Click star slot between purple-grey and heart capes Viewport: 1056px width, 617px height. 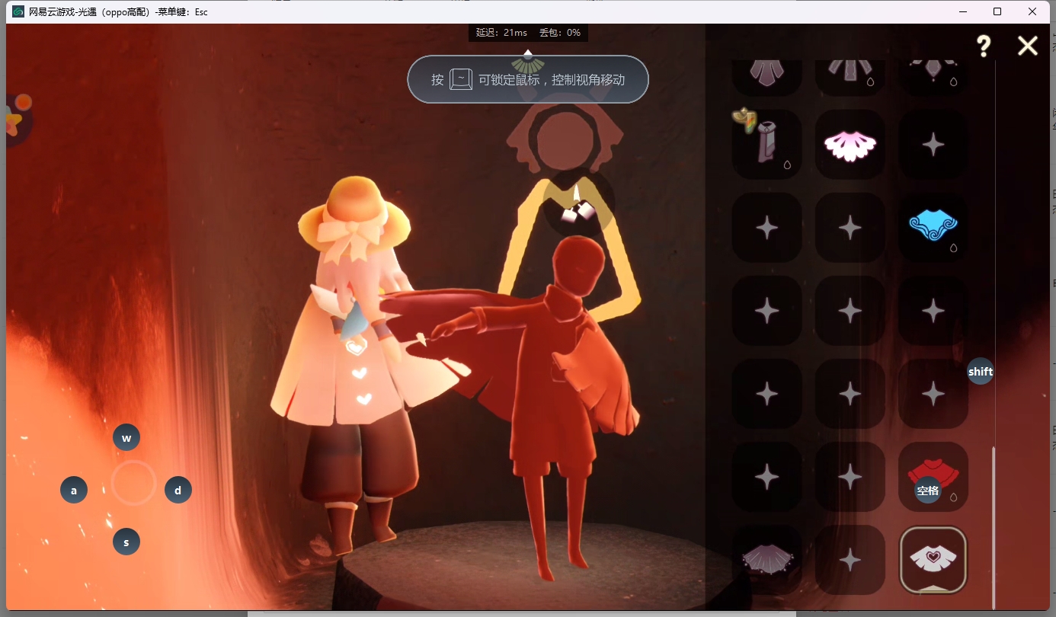[x=850, y=560]
